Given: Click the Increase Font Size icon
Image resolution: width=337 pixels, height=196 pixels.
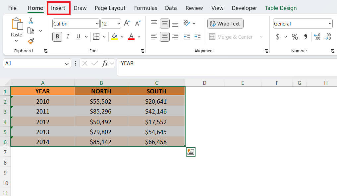Looking at the screenshot, I should (x=127, y=24).
